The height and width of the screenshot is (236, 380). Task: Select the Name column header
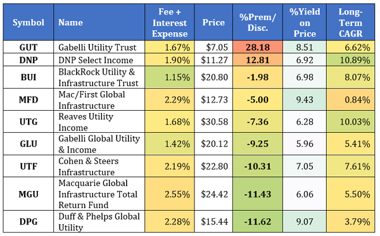[99, 22]
